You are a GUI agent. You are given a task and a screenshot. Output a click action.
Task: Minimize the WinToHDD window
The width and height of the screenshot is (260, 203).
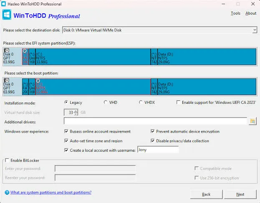(224, 4)
